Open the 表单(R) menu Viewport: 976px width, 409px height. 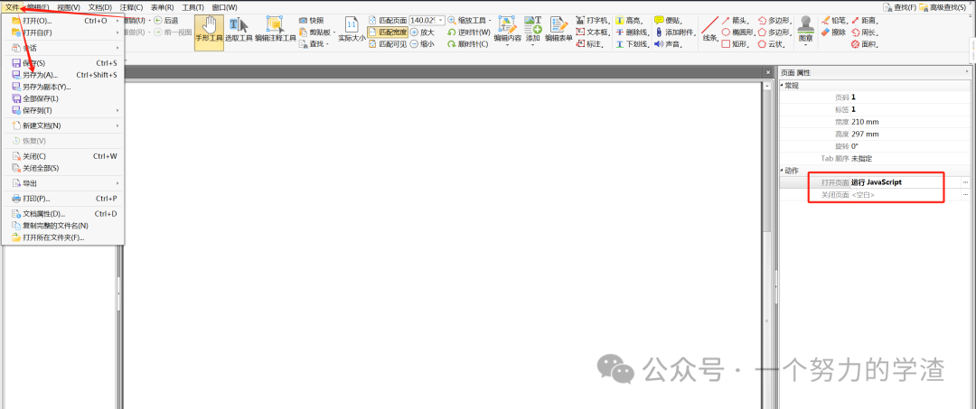[163, 7]
